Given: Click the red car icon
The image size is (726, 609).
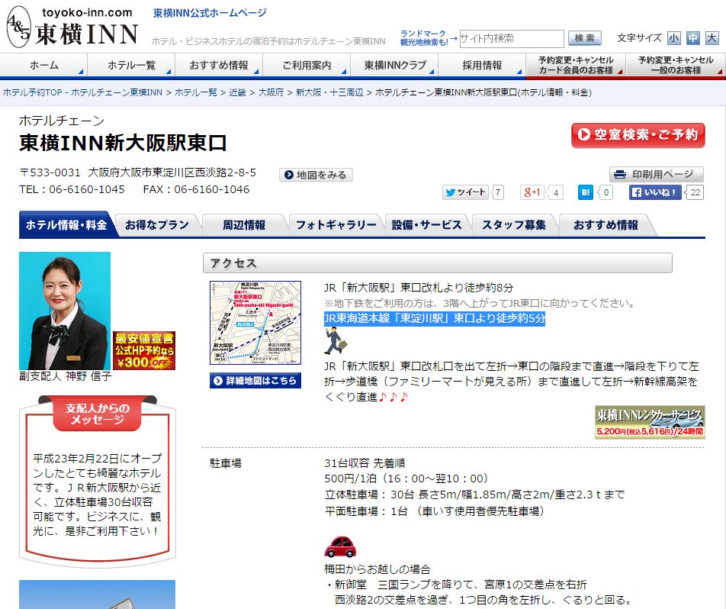Looking at the screenshot, I should click(339, 546).
